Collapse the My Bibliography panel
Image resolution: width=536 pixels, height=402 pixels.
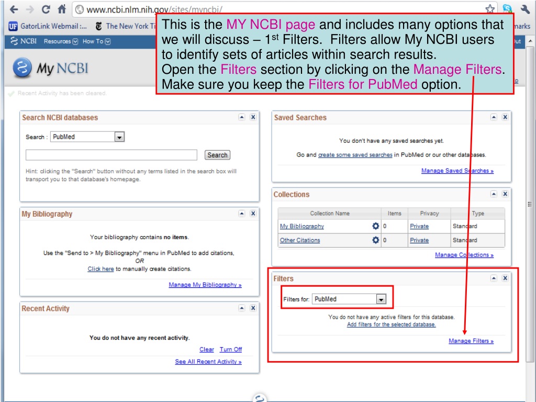click(242, 214)
